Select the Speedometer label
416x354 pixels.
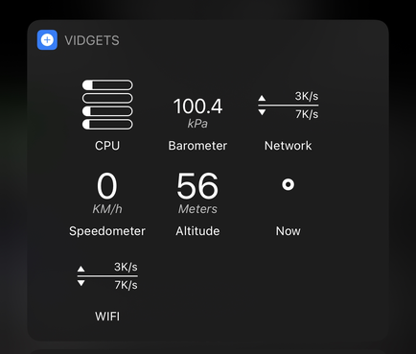[107, 231]
